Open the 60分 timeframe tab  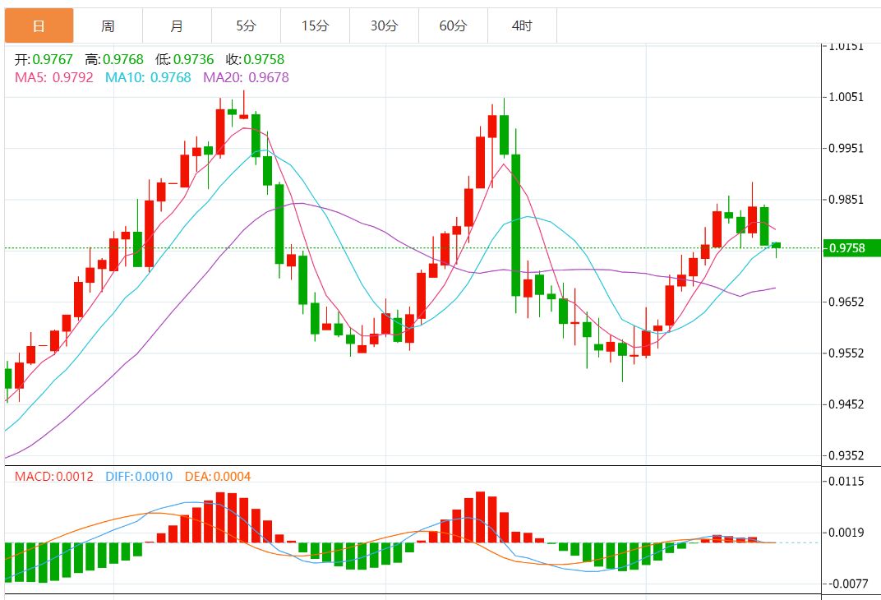pyautogui.click(x=454, y=25)
